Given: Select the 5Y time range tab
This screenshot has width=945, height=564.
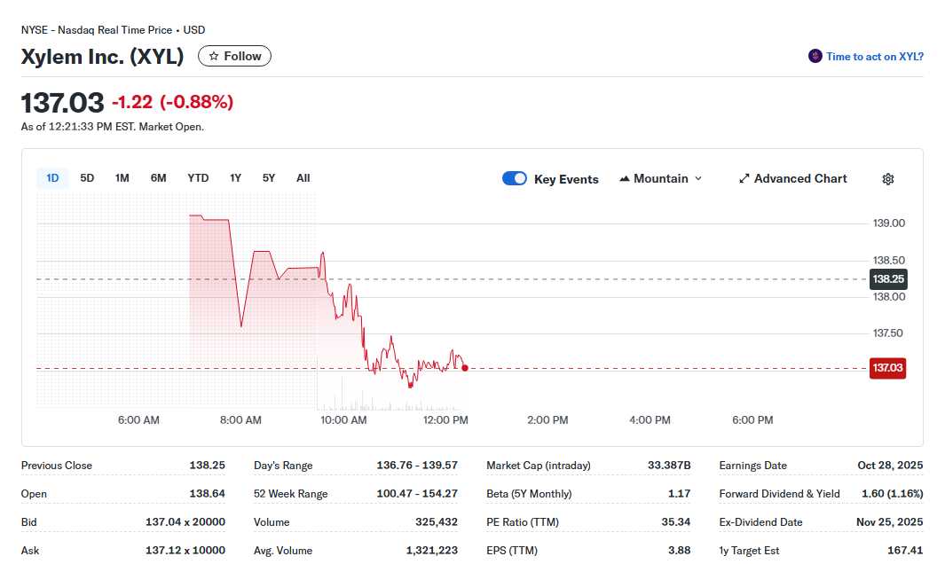Looking at the screenshot, I should tap(268, 177).
